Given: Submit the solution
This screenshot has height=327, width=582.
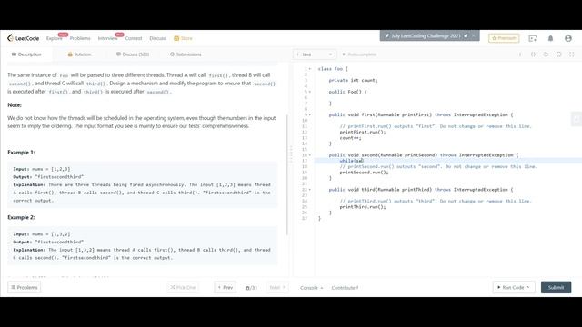Looking at the screenshot, I should click(x=556, y=287).
